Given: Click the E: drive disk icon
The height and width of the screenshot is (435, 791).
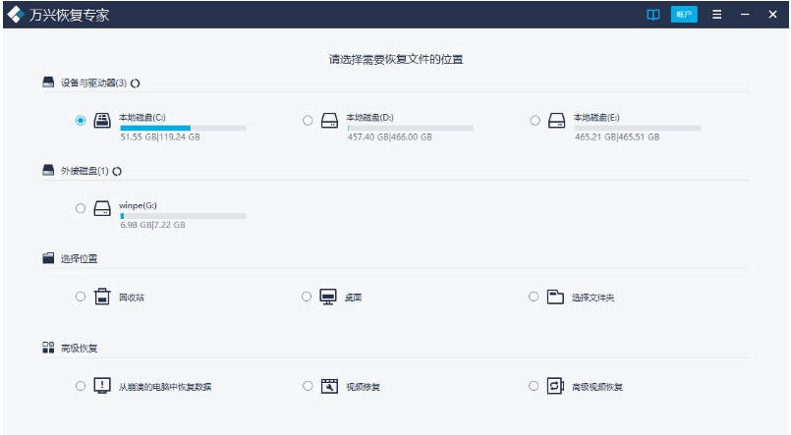Looking at the screenshot, I should (x=556, y=121).
